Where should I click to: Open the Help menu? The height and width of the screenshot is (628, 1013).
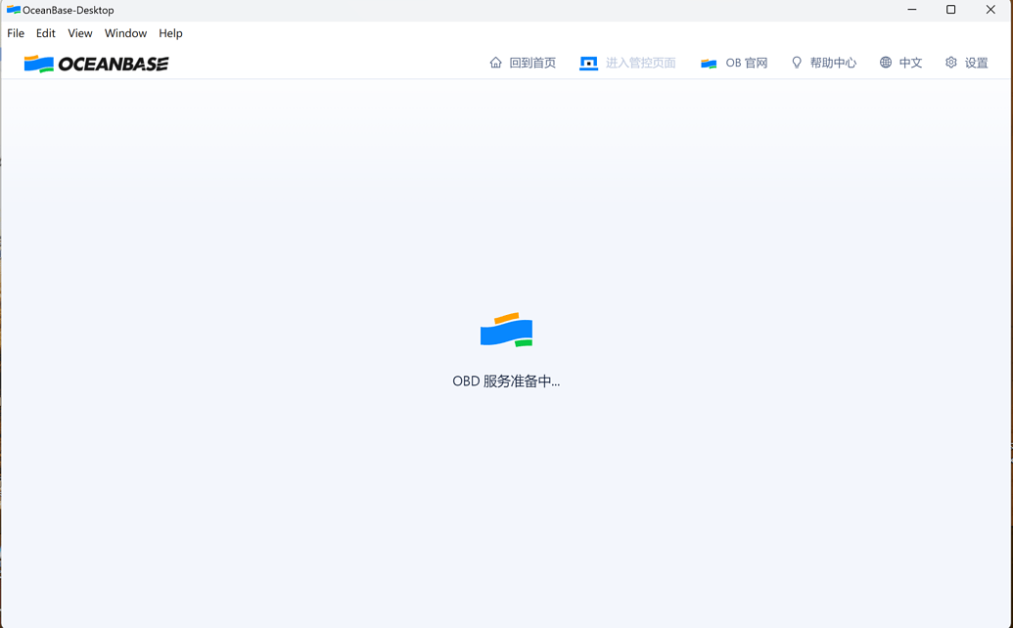coord(170,32)
